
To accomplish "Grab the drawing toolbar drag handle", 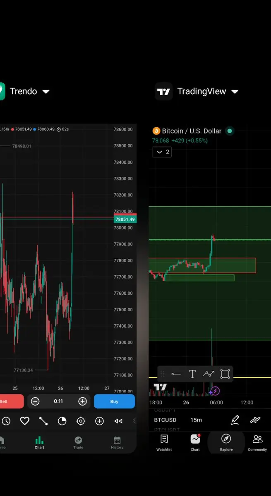I will (163, 374).
